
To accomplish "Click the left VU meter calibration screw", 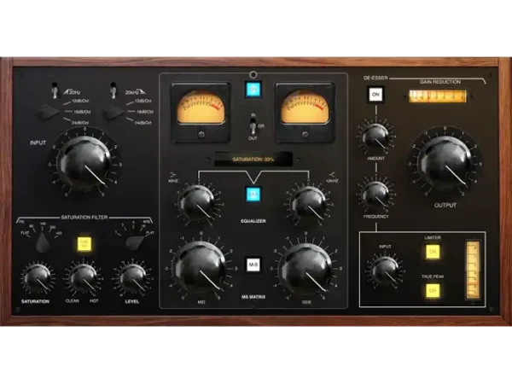I will point(201,134).
